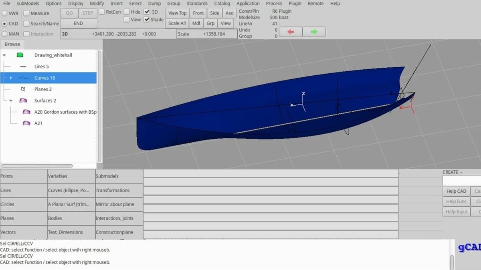Open the Options menu
481x270 pixels.
click(54, 4)
